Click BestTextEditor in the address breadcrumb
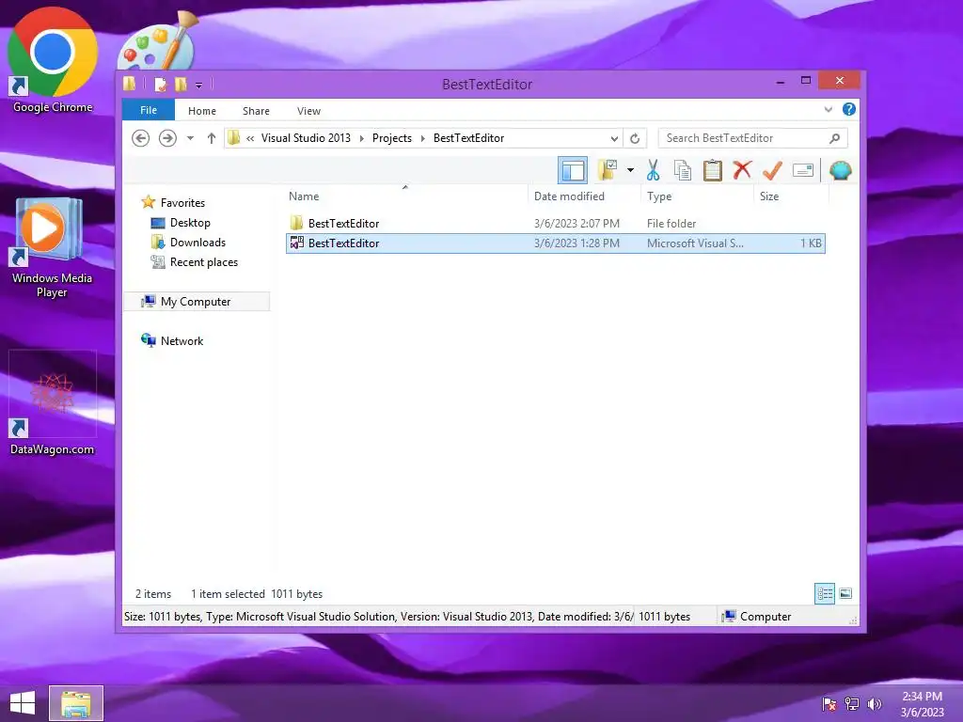Image resolution: width=963 pixels, height=722 pixels. coord(468,138)
